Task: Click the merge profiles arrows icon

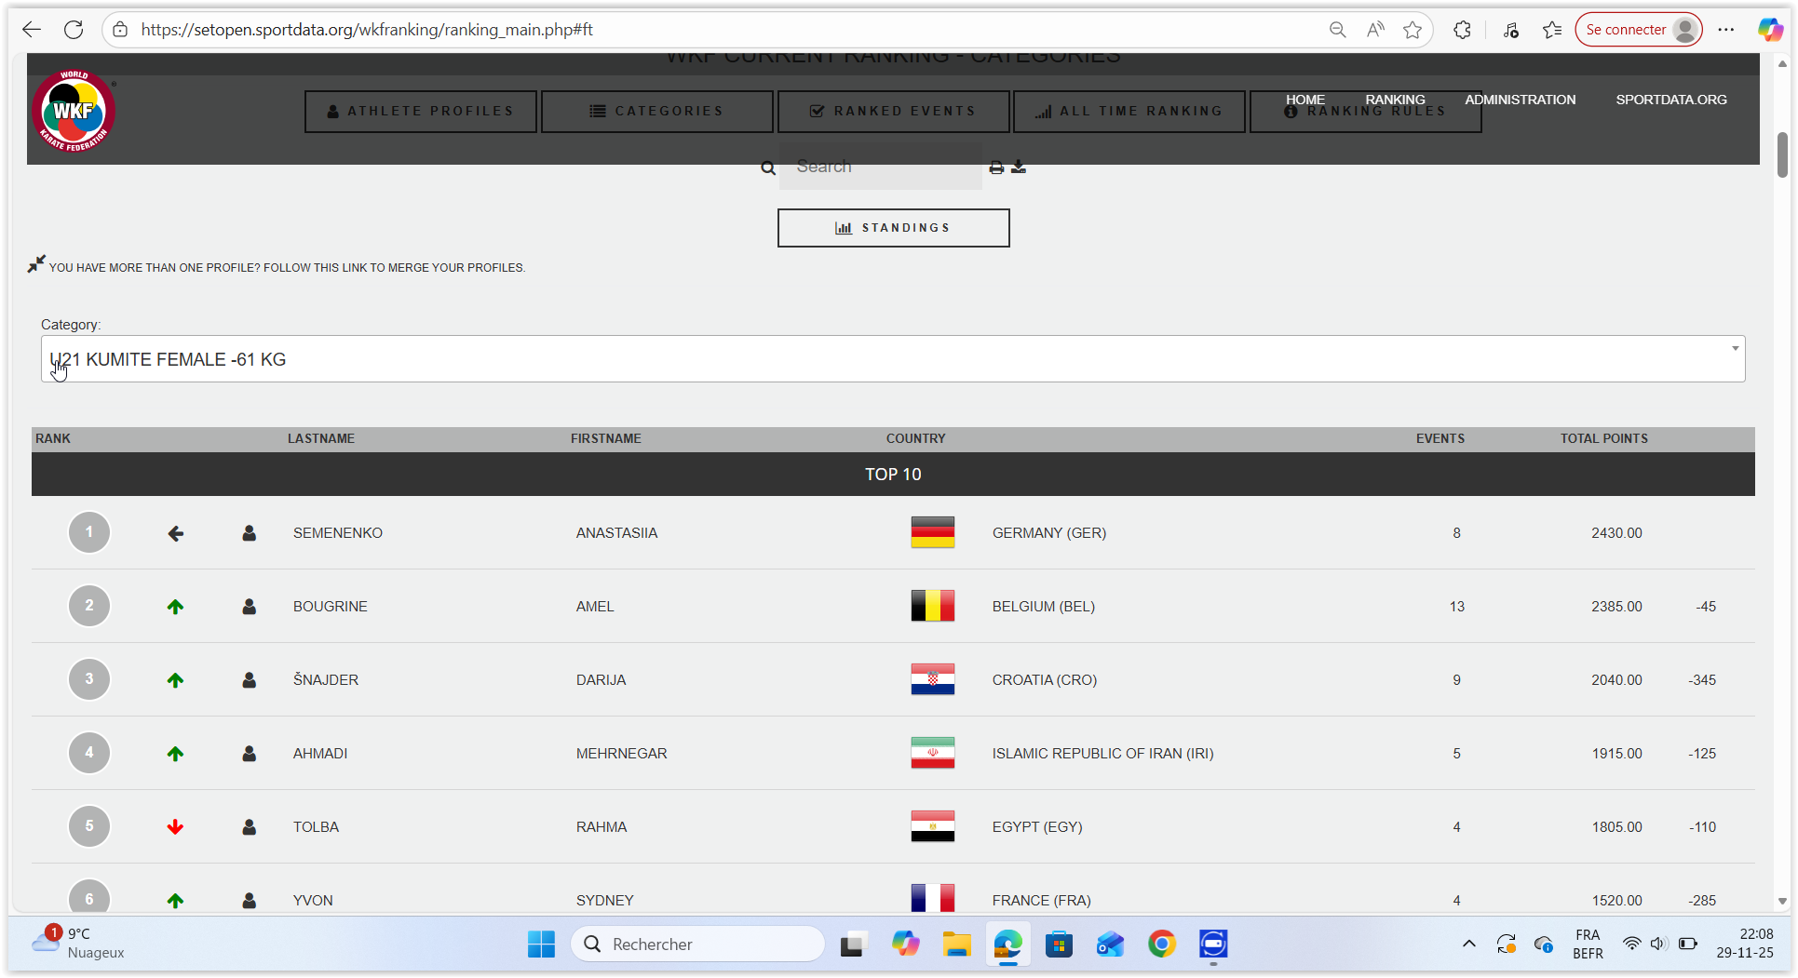Action: [x=36, y=264]
